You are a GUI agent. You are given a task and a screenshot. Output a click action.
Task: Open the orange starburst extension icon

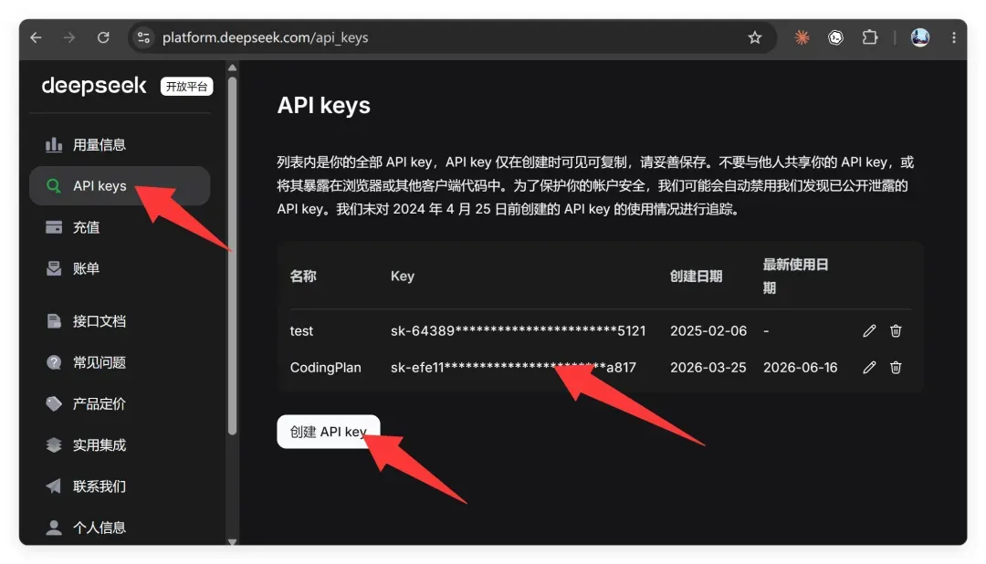[802, 37]
